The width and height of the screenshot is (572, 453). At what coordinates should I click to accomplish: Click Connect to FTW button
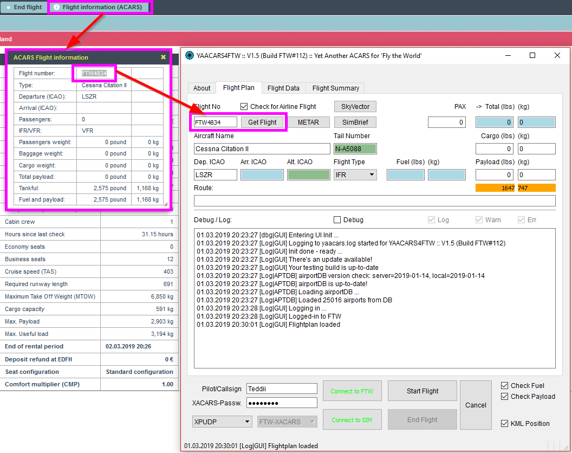352,391
